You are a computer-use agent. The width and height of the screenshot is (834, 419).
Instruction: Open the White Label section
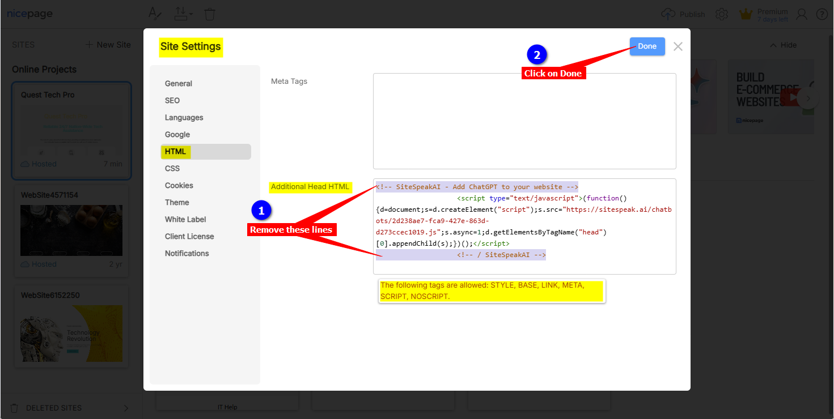185,219
